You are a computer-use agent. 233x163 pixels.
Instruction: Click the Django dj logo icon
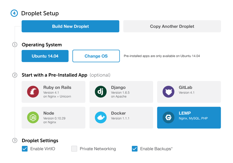click(101, 92)
